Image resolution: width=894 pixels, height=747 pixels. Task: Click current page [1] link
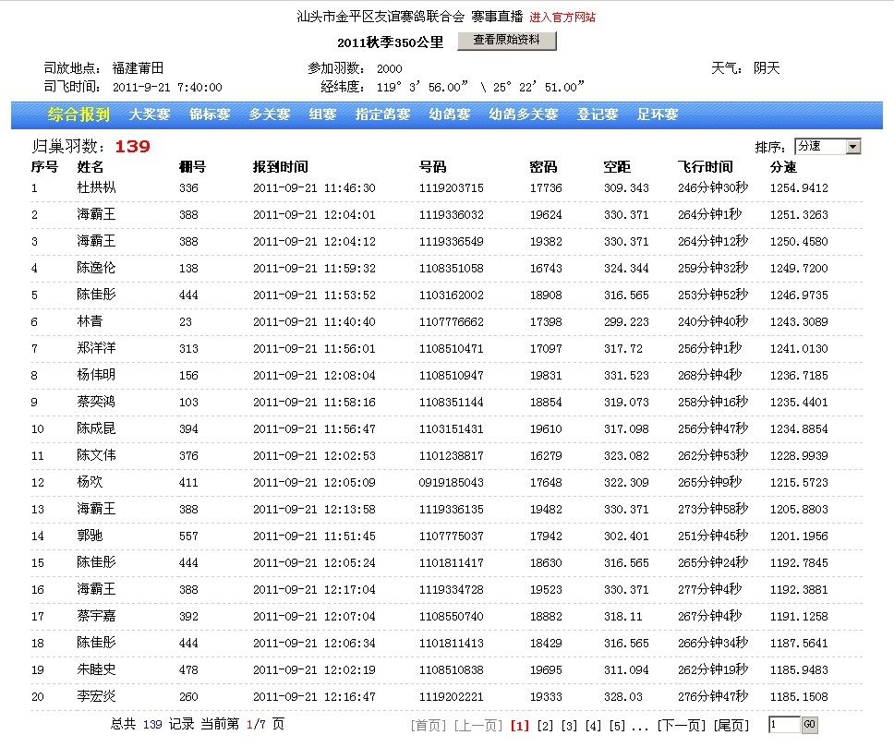(520, 726)
